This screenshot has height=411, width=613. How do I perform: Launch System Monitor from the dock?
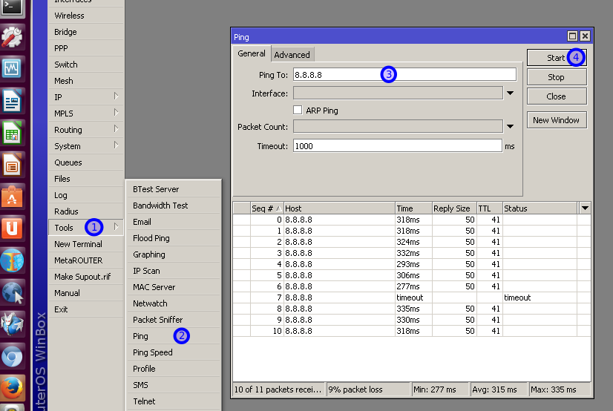pos(11,68)
